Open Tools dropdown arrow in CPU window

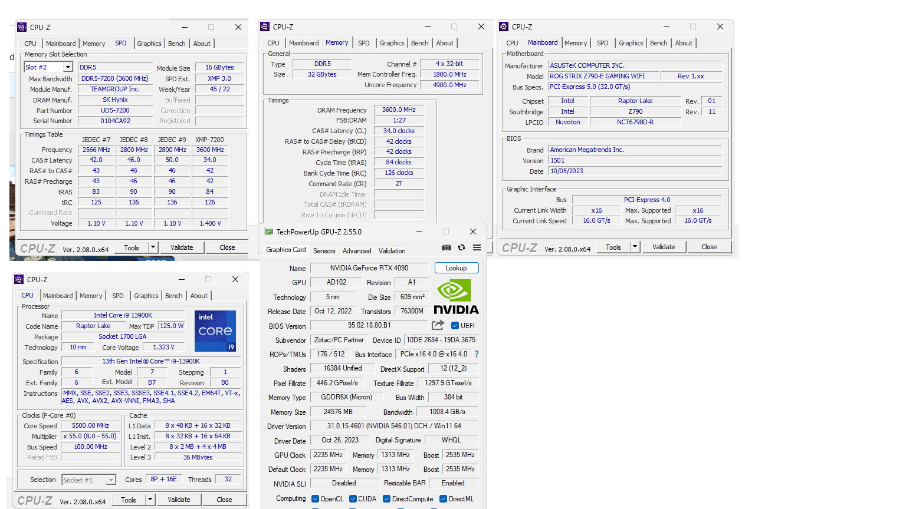[150, 500]
